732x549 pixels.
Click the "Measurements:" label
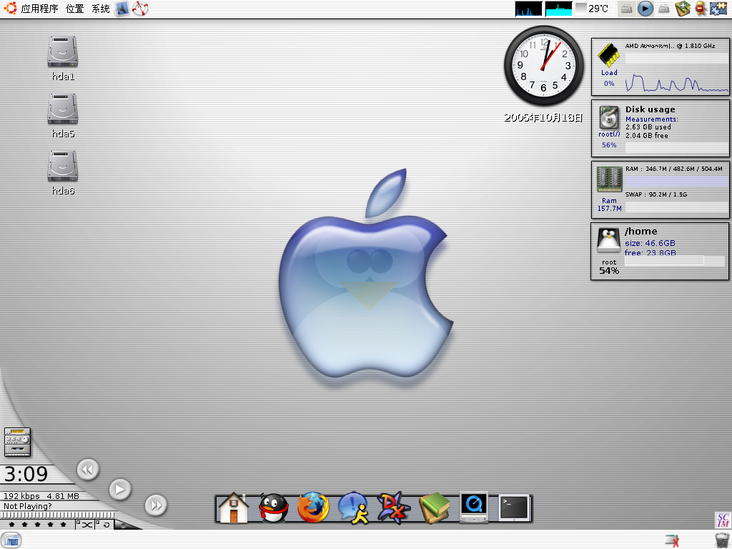click(652, 119)
